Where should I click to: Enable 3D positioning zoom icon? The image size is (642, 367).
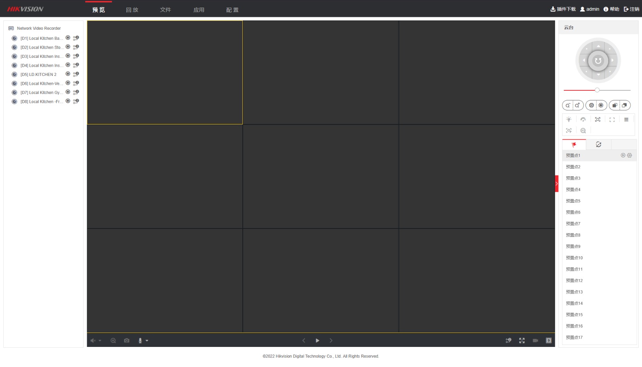pos(583,131)
